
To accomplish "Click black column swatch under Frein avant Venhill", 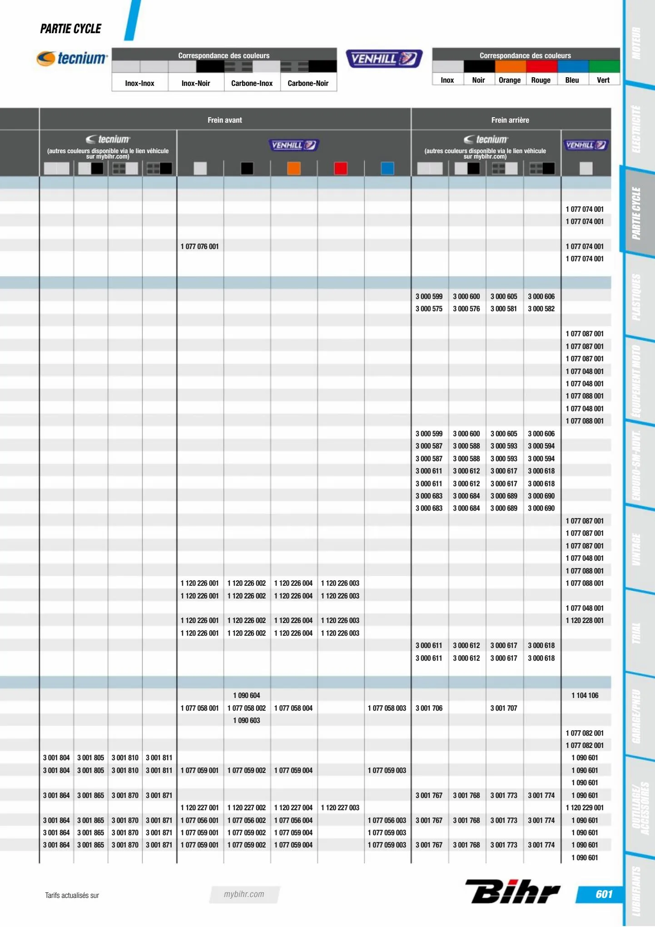I will click(247, 169).
